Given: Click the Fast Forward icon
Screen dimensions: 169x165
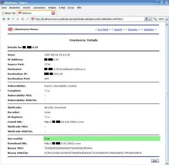Looking at the screenshot, I should tap(18, 19).
